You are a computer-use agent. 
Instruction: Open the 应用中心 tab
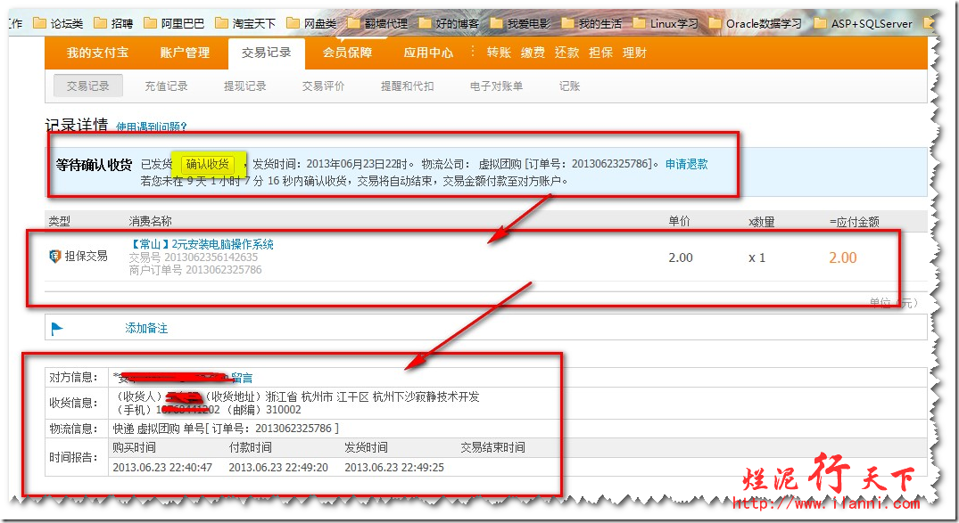pos(428,53)
